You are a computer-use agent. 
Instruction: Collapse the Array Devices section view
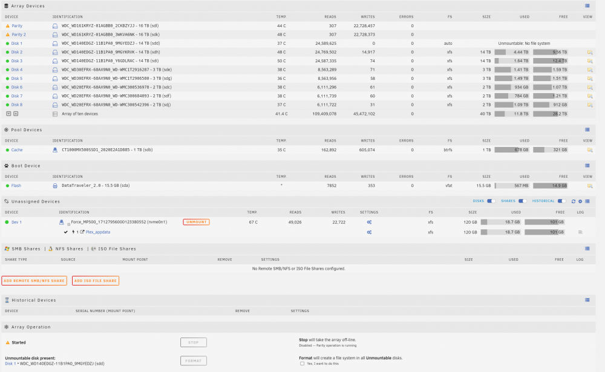[x=587, y=6]
